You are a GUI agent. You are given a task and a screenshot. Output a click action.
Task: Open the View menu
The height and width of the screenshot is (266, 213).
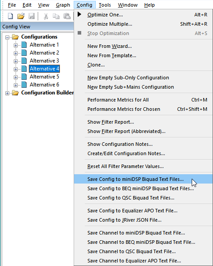coord(43,5)
